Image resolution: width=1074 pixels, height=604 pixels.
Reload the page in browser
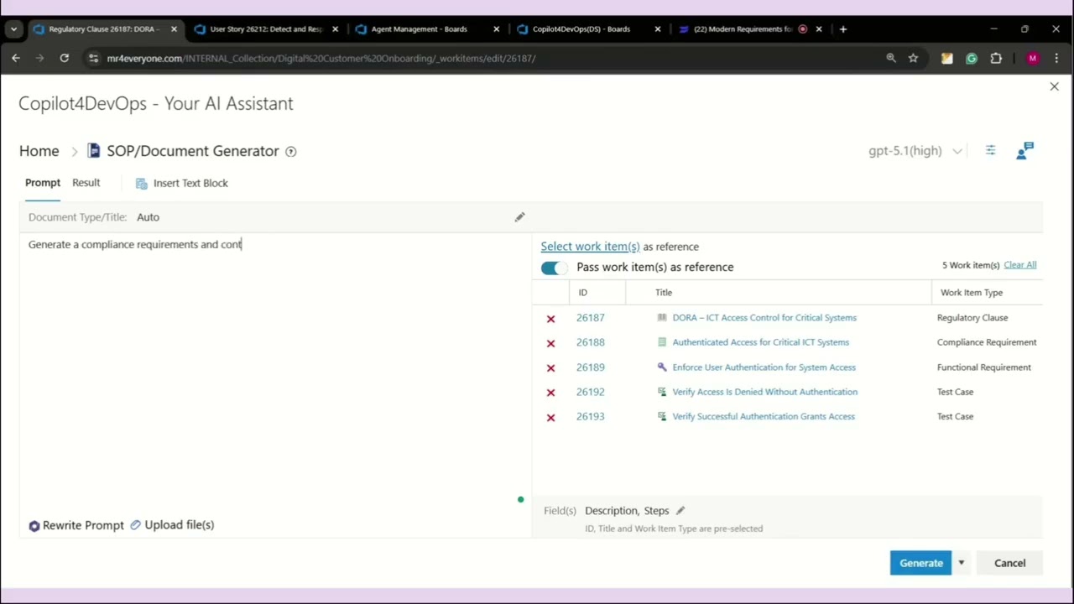64,58
